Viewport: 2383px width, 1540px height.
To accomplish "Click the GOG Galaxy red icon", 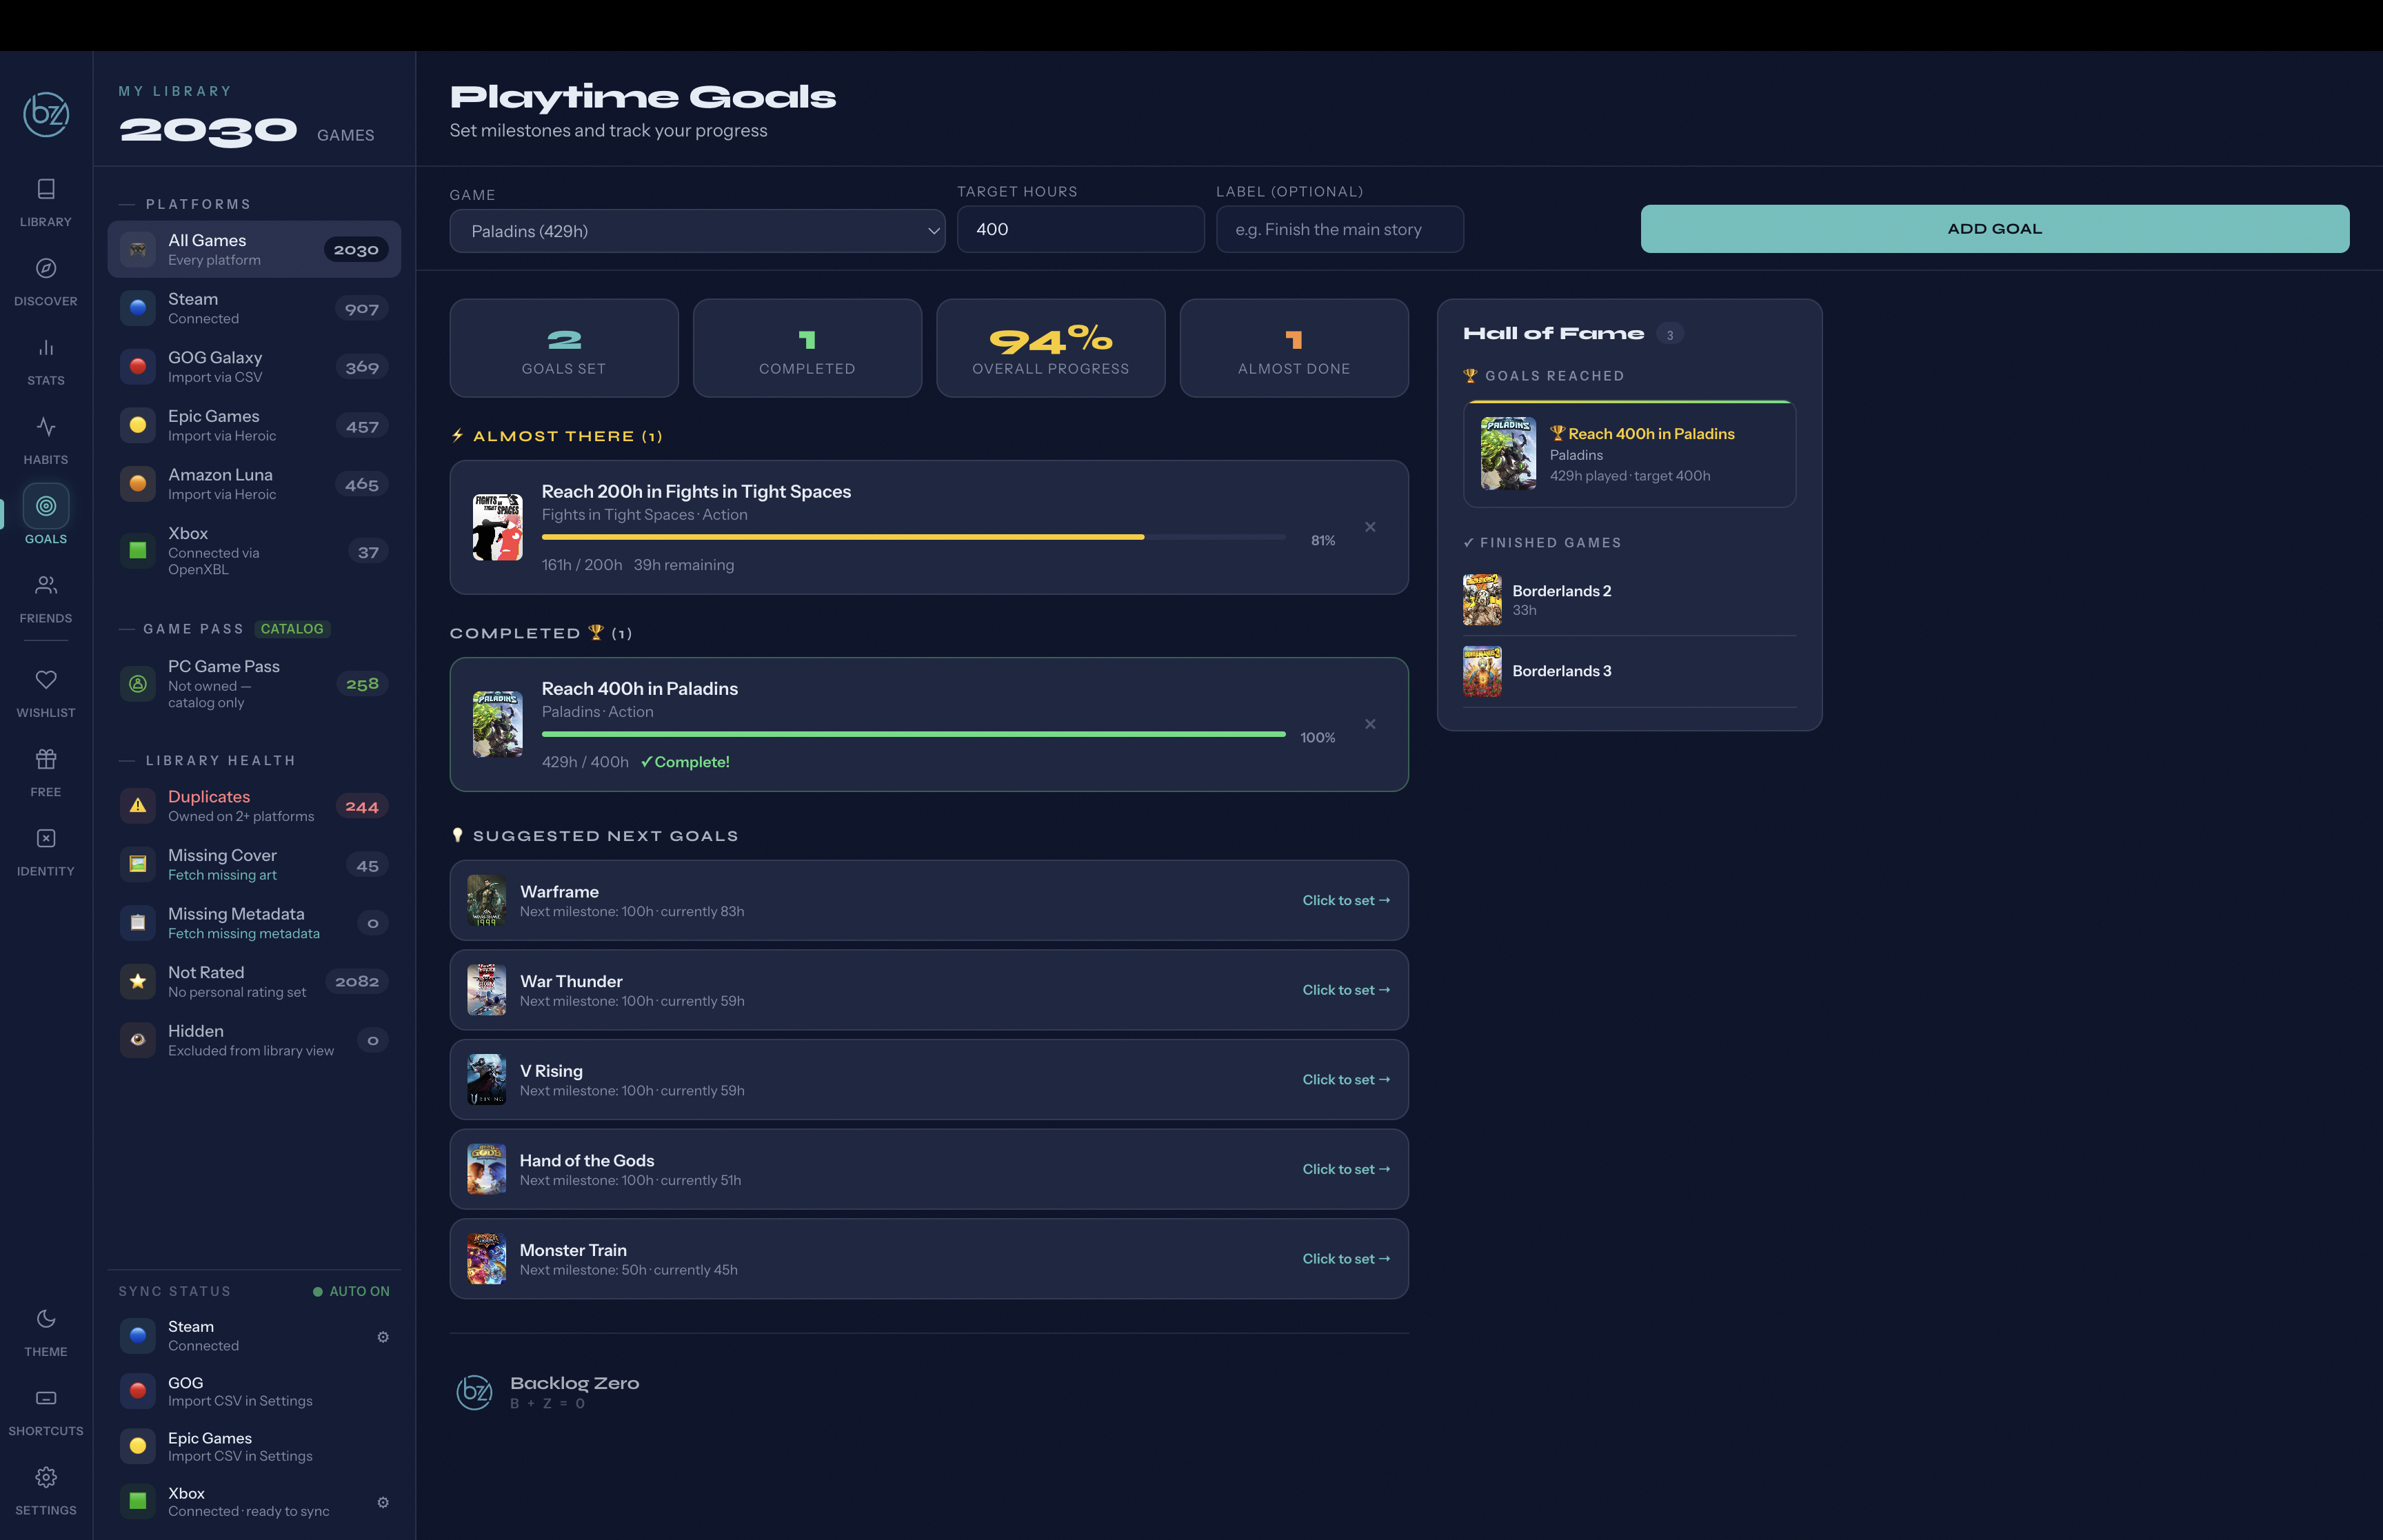I will pos(138,367).
